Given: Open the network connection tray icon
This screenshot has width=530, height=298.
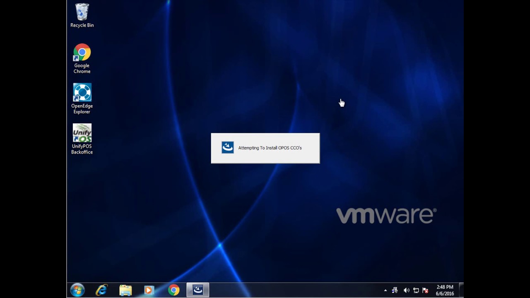Looking at the screenshot, I should pos(416,291).
